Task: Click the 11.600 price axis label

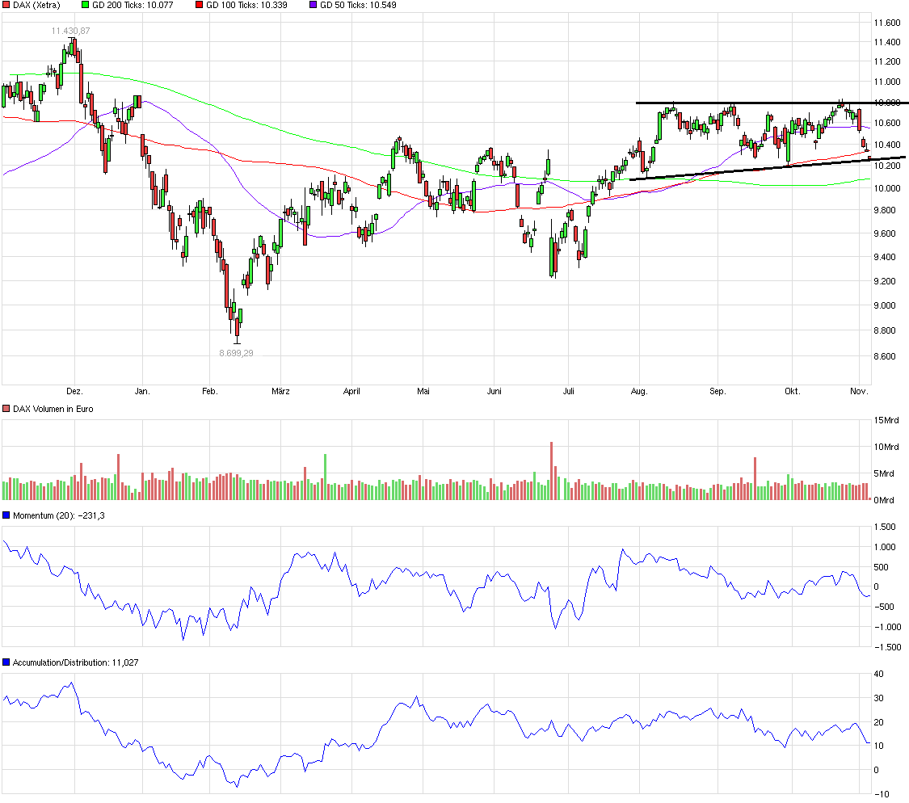Action: pos(887,23)
